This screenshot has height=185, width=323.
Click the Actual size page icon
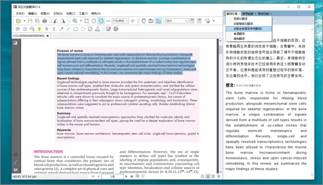[x=87, y=21]
